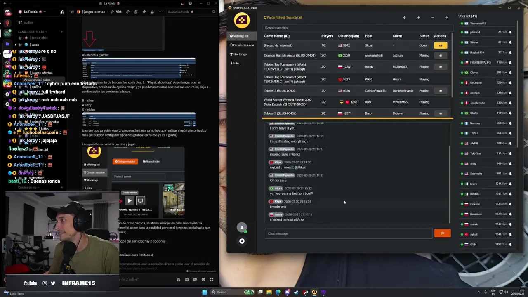
Task: Toggle notification bell for DrCosmo
Action: (x=510, y=82)
